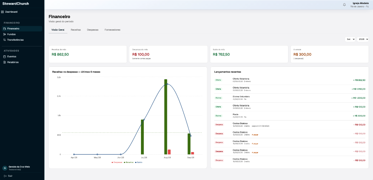Toggle the Despesas series in chart legend
373x180 pixels.
(117, 163)
